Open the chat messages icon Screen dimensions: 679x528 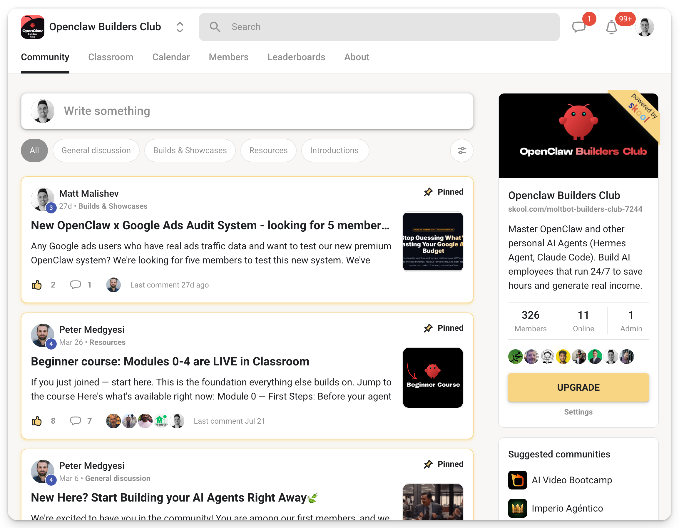point(578,27)
